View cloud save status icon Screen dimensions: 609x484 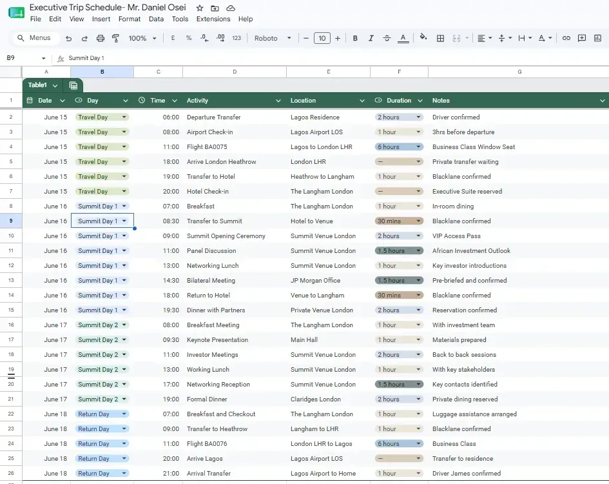pyautogui.click(x=231, y=8)
